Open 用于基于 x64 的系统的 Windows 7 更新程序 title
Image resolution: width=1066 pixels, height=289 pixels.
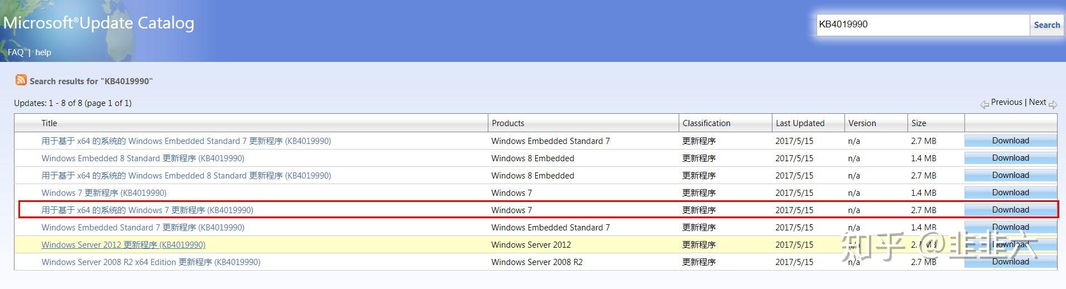click(x=147, y=210)
